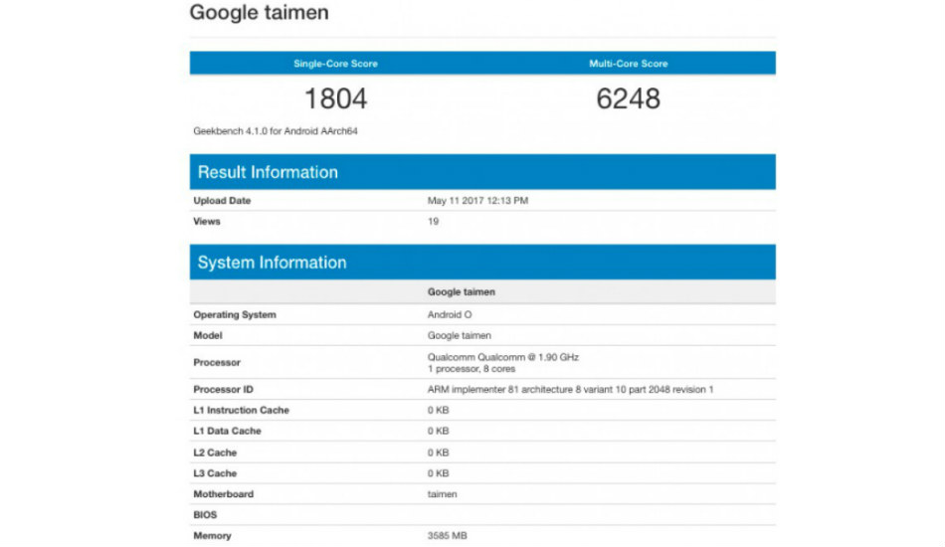Select the L1 Data Cache label

tap(227, 432)
